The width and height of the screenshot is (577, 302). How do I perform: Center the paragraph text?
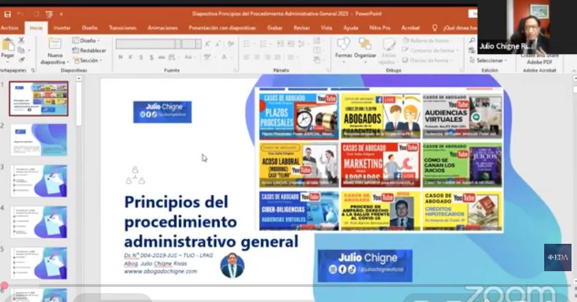(x=257, y=57)
